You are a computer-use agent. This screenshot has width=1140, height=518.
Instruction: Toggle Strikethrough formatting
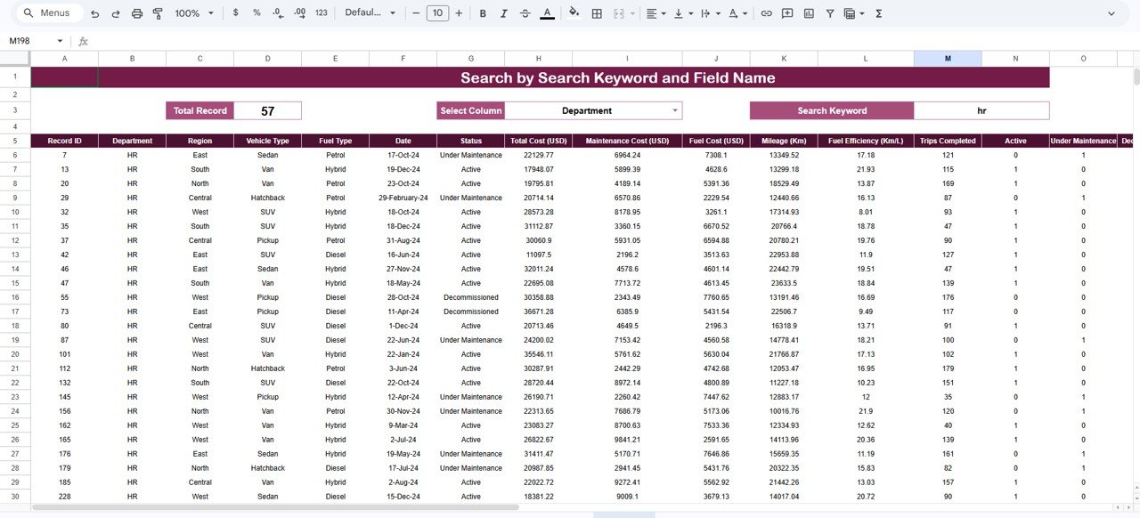[525, 13]
